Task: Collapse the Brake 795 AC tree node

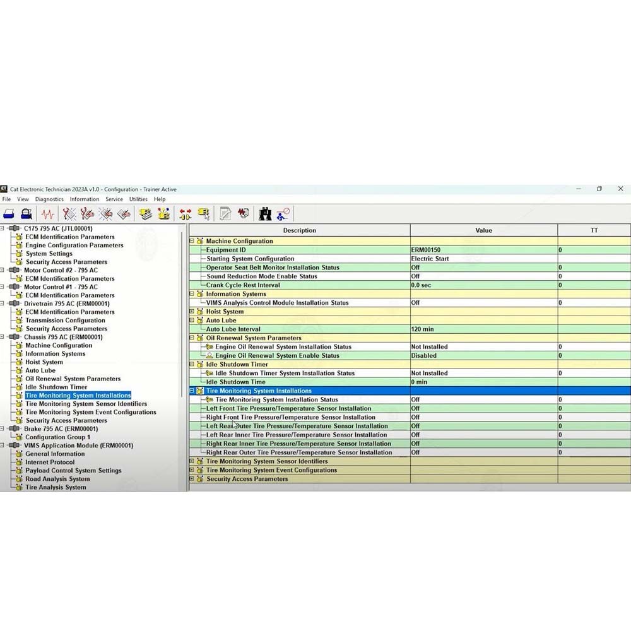Action: pos(3,428)
